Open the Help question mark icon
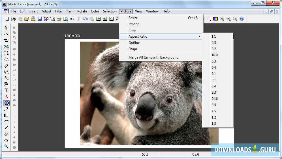The width and height of the screenshot is (282, 159). 242,19
